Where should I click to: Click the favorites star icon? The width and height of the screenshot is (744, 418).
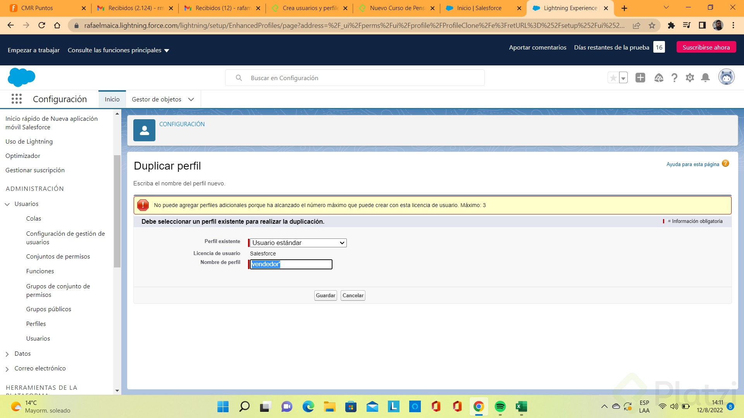[613, 78]
